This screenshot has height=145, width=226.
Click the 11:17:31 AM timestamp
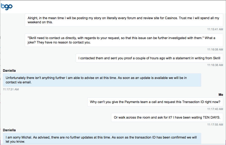click(x=11, y=89)
